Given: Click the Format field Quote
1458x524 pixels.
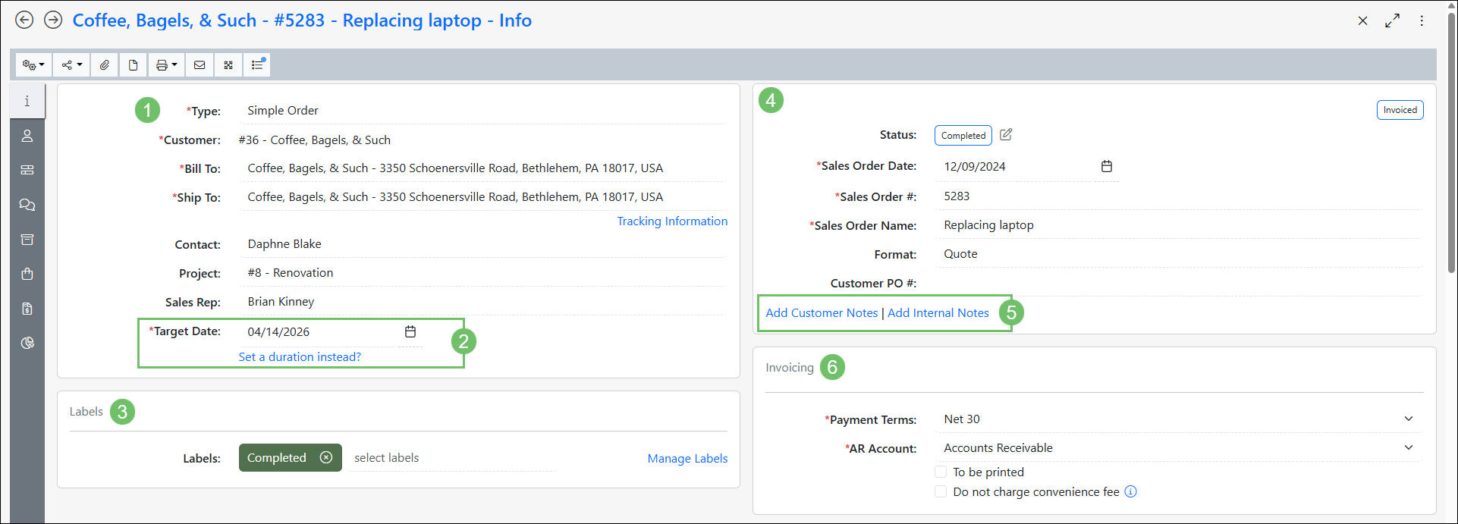Looking at the screenshot, I should (x=1180, y=254).
